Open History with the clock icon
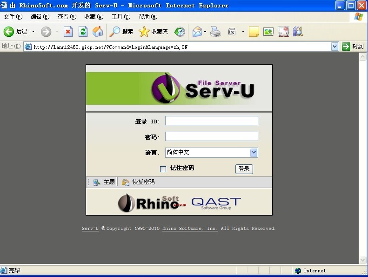Screen dimensions: 368x277 (x=180, y=32)
